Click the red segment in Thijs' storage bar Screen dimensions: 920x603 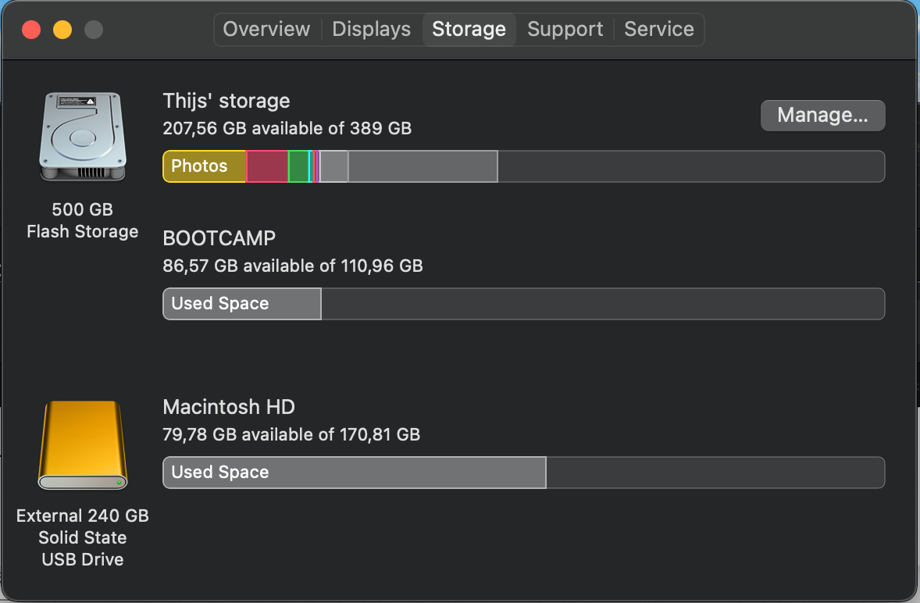click(x=267, y=166)
